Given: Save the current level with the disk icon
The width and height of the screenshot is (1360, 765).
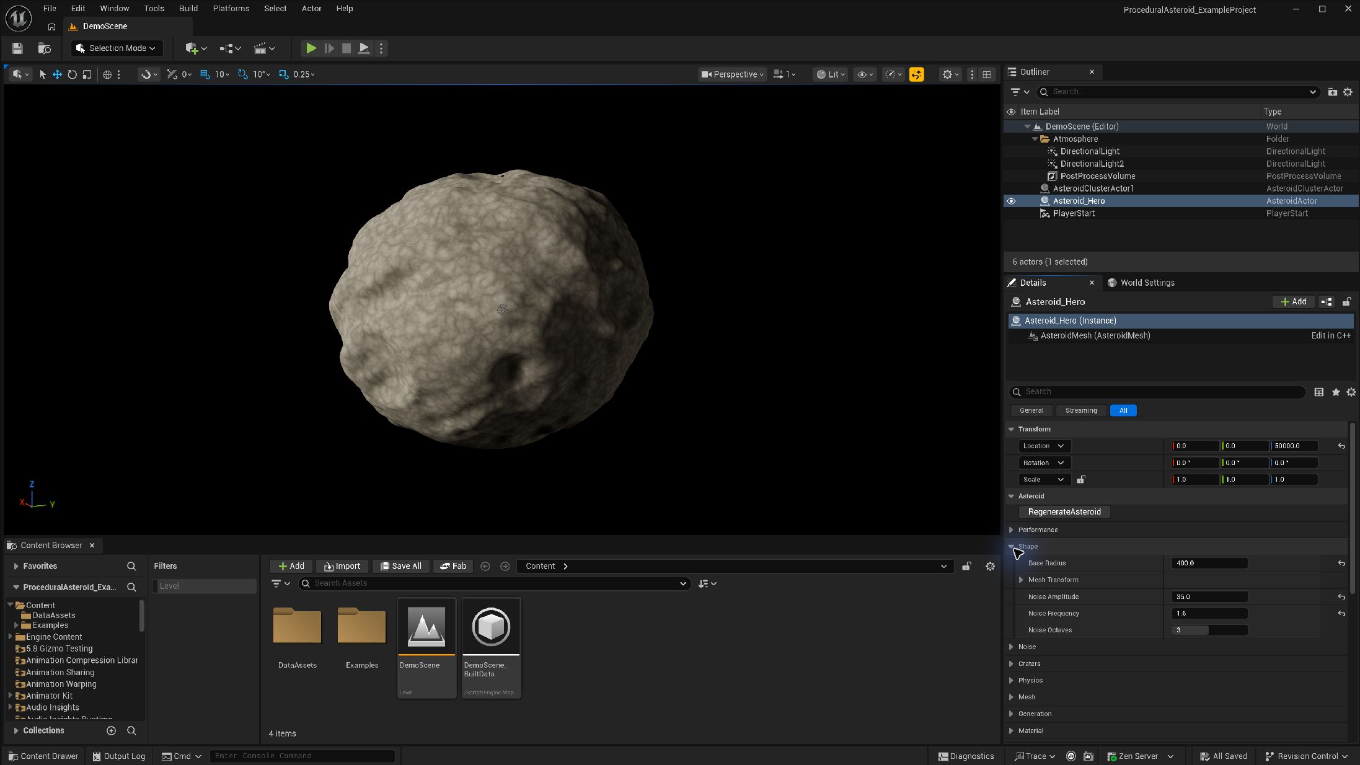Looking at the screenshot, I should tap(17, 48).
